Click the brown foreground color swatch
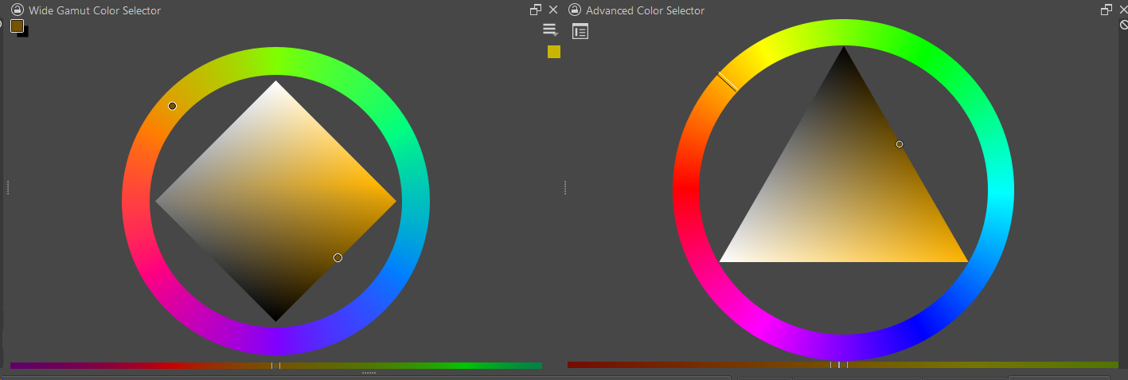The image size is (1128, 380). (18, 26)
